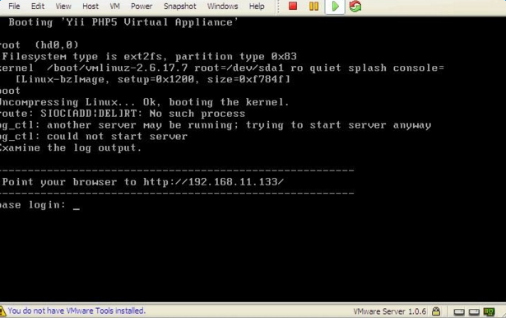506x318 pixels.
Task: Open the VM menu
Action: [x=114, y=6]
